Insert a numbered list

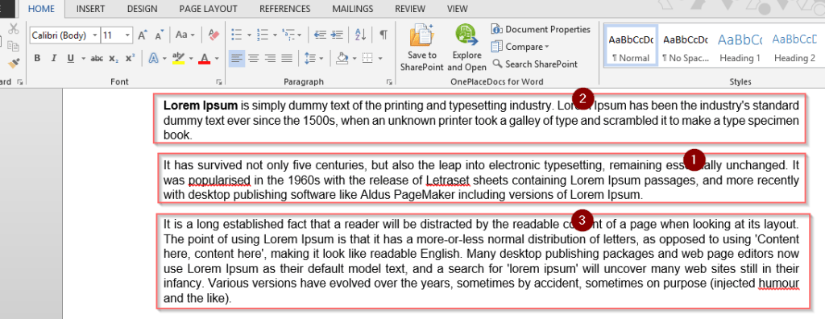click(x=262, y=35)
